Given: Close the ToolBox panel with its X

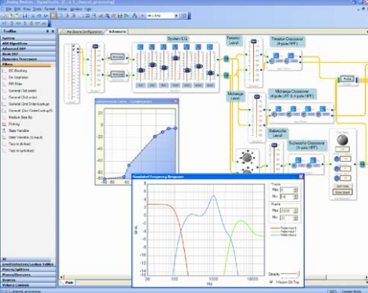Looking at the screenshot, I should 53,31.
